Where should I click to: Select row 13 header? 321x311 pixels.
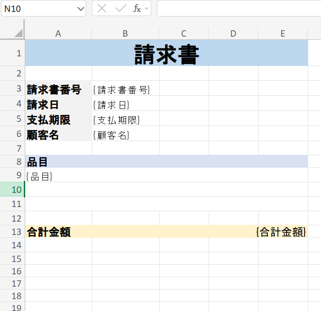pyautogui.click(x=12, y=232)
